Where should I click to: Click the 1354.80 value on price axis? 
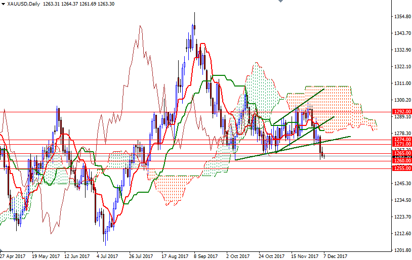402,17
